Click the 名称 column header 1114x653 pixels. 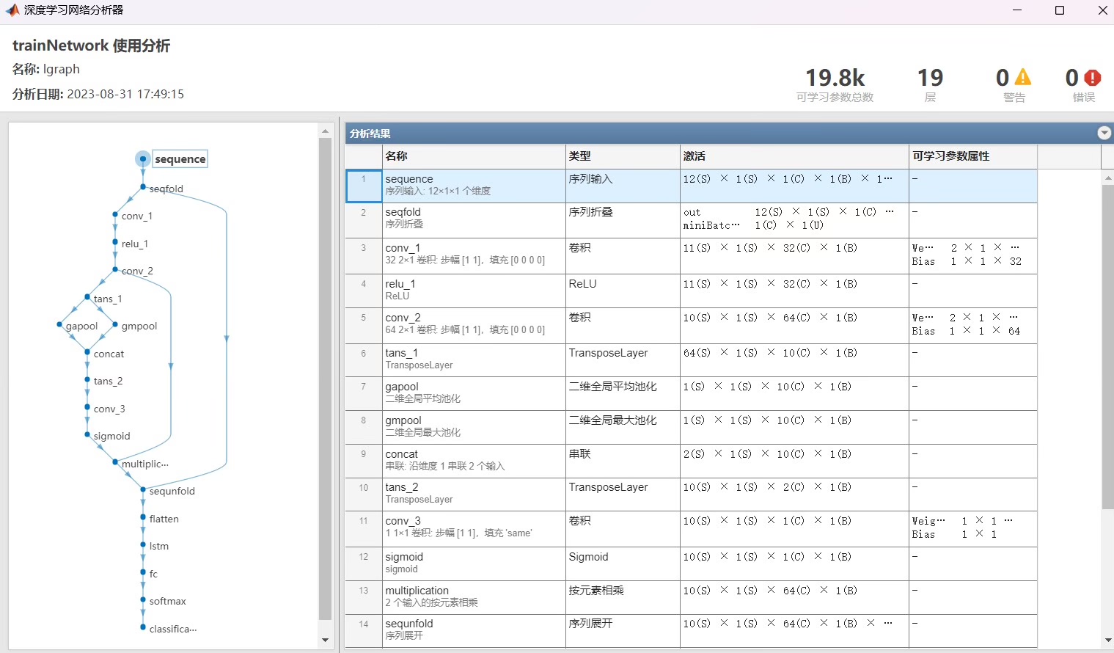coord(395,156)
